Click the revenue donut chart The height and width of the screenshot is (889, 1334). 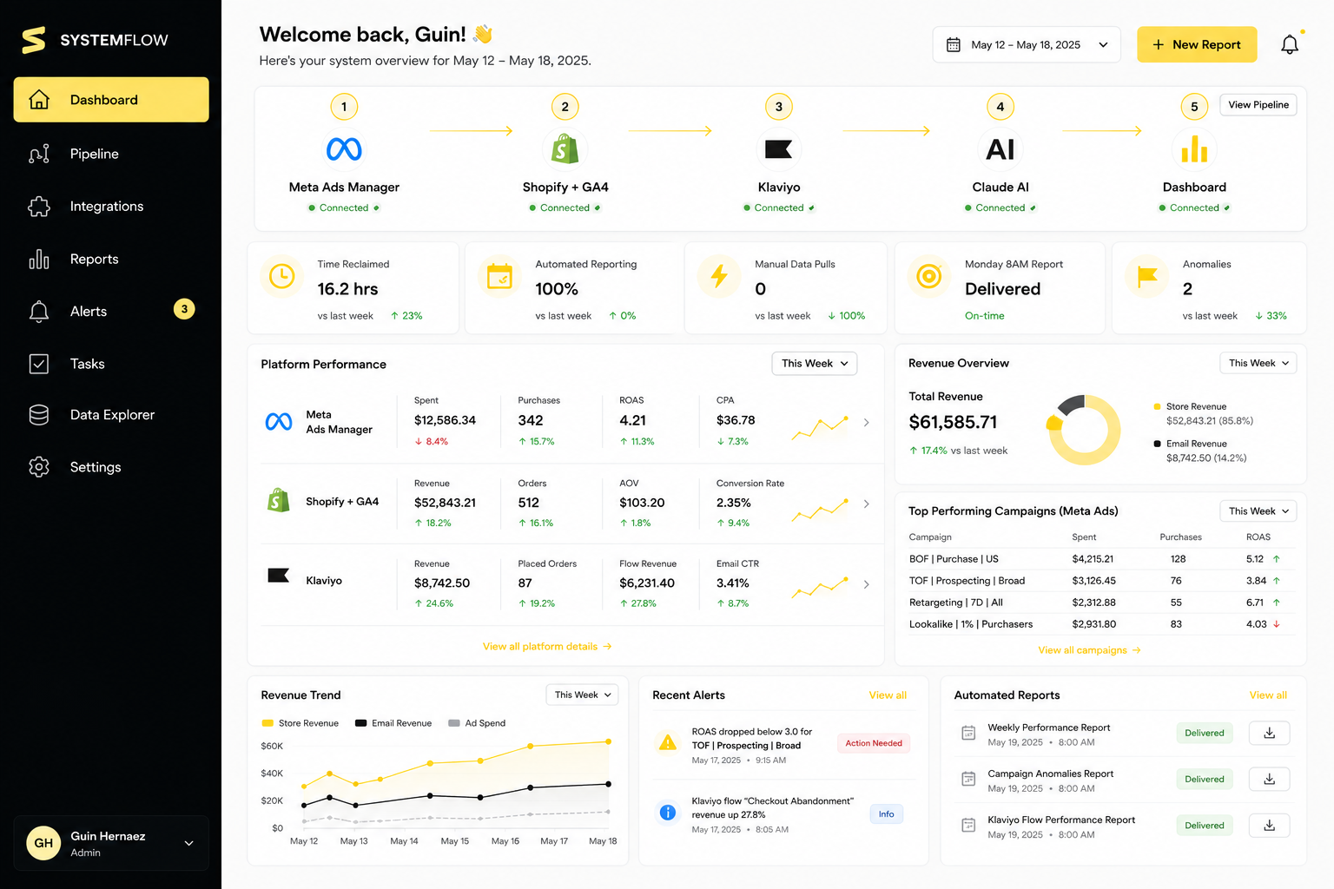[x=1083, y=430]
